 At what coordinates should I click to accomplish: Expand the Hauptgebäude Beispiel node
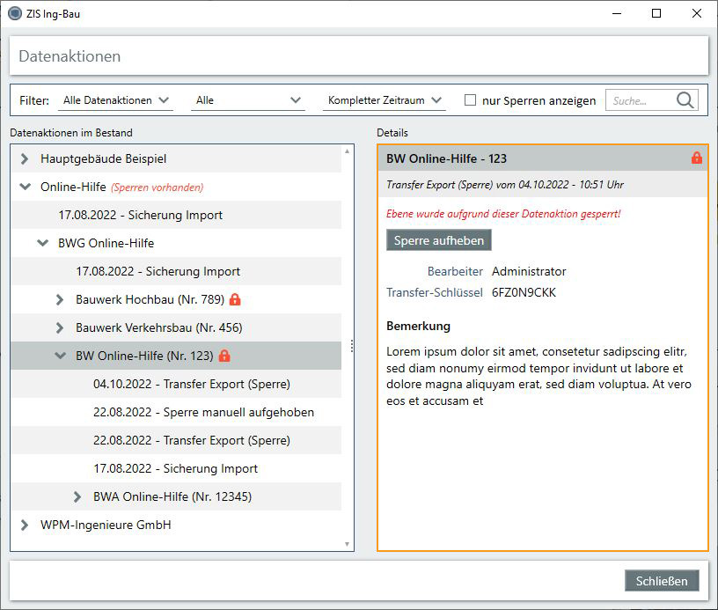[x=25, y=159]
